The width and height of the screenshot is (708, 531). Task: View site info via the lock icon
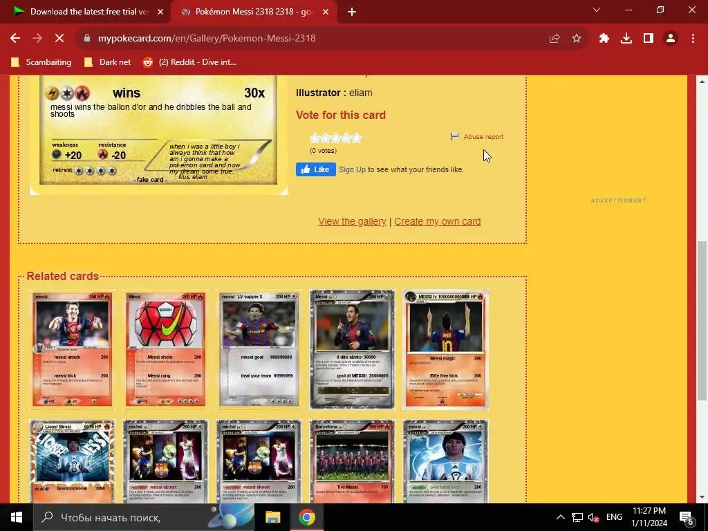tap(87, 39)
